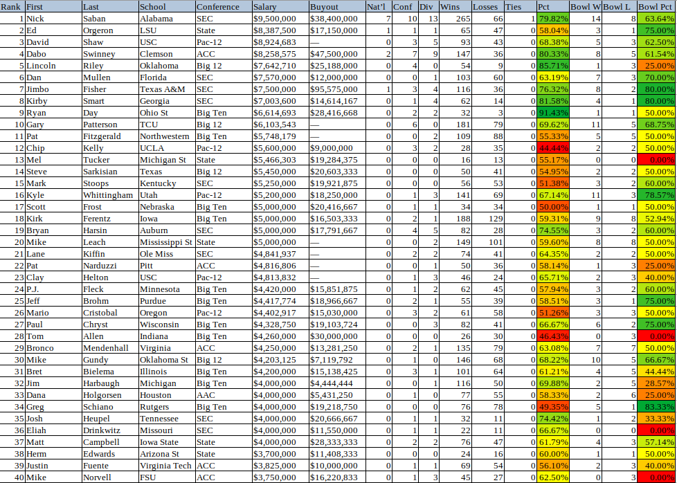Click the "Sarkisian" last name cell
677x483 pixels.
pos(110,172)
